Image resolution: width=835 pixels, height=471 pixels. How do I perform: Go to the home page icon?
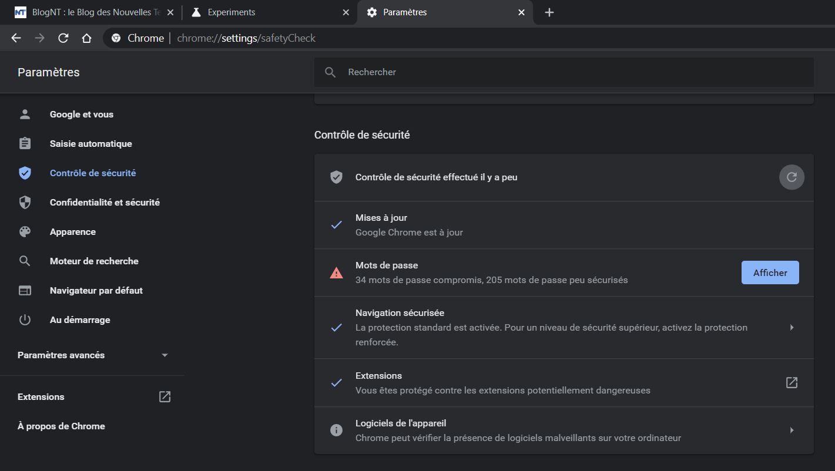(x=86, y=38)
